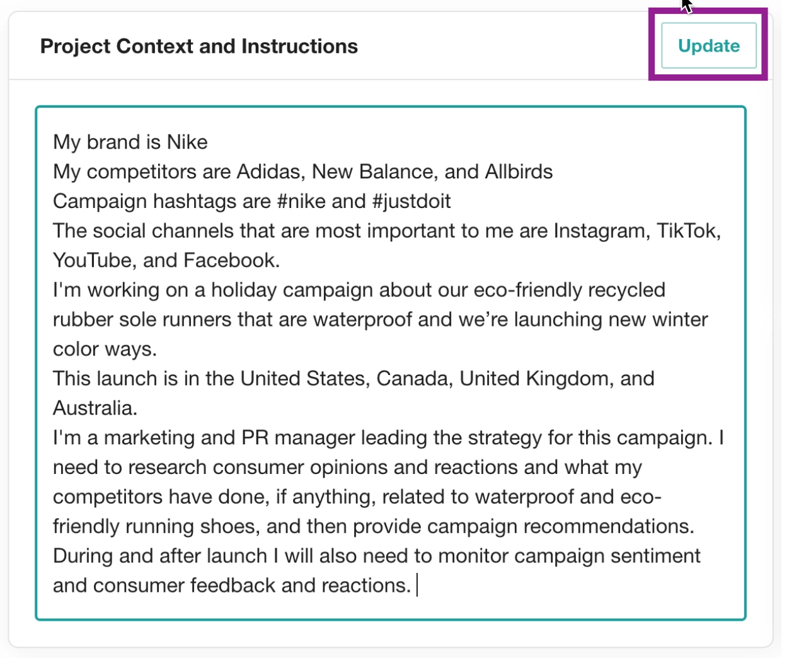
Task: Click the 'color ways.' line
Action: [x=105, y=349]
